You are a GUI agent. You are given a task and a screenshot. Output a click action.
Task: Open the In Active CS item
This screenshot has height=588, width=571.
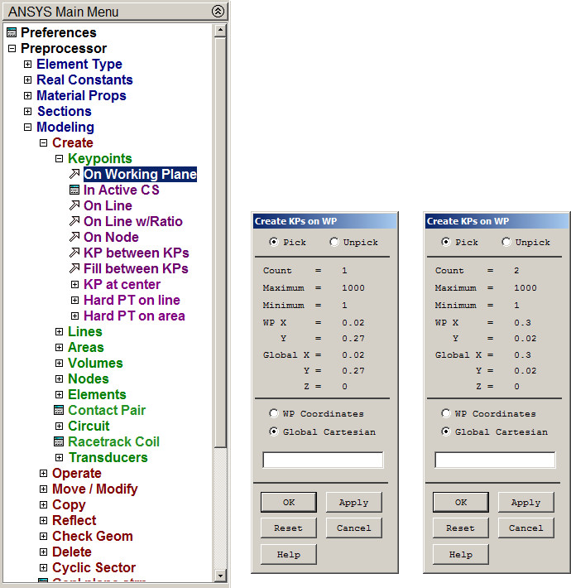pos(122,190)
